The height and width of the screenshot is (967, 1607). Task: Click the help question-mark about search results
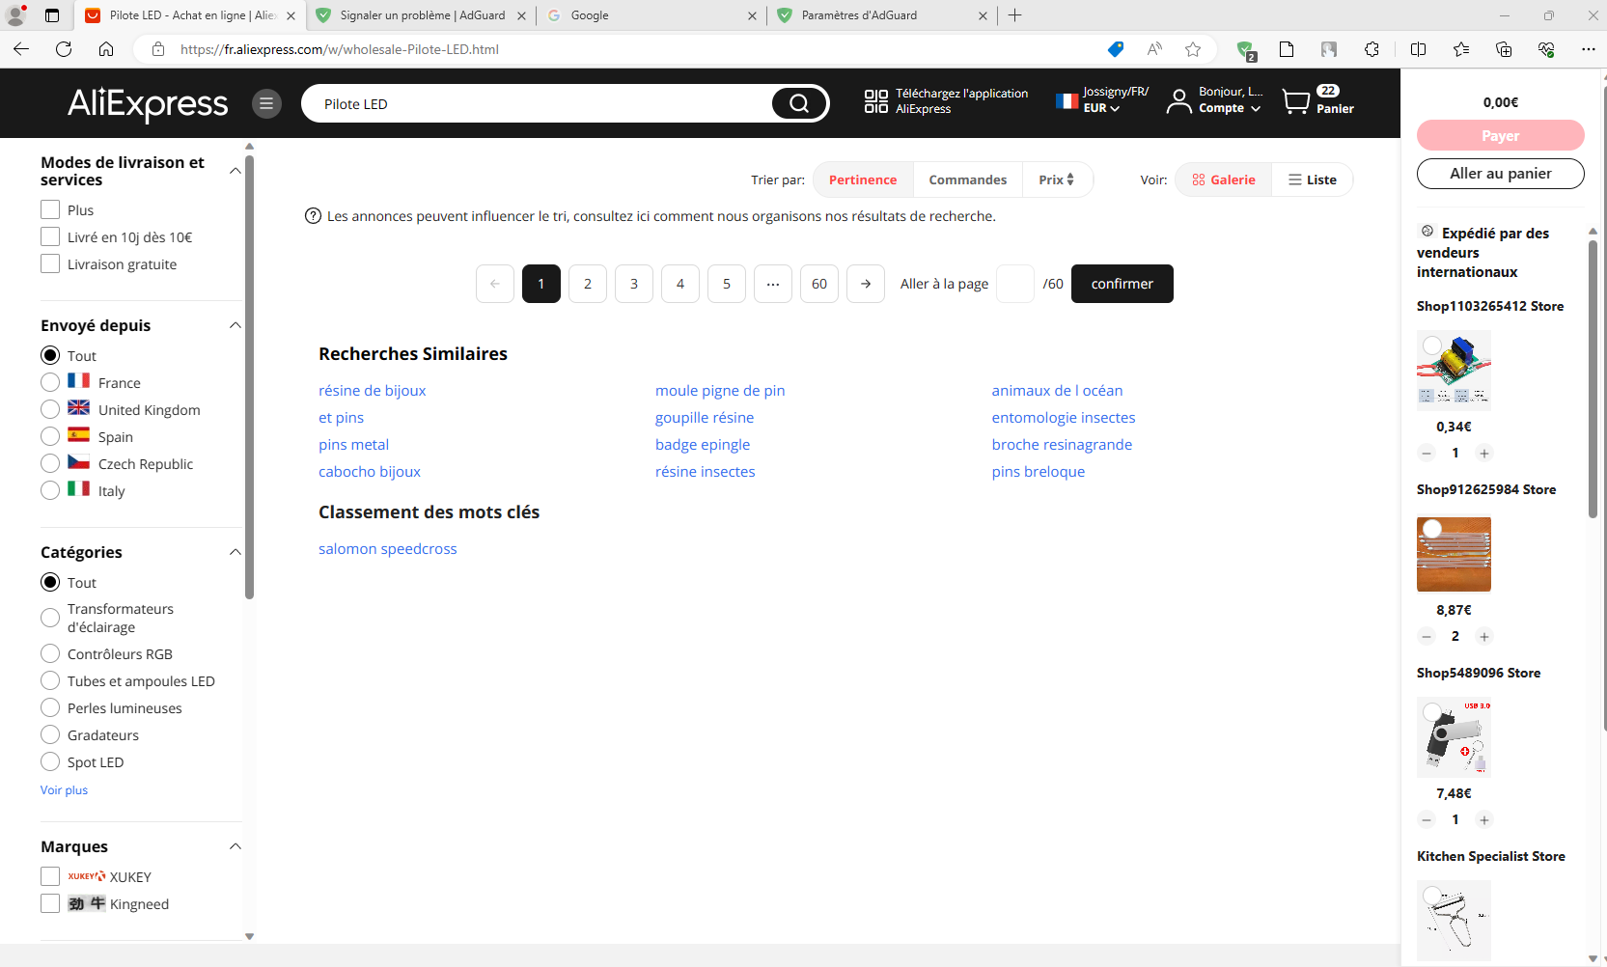[x=313, y=215]
